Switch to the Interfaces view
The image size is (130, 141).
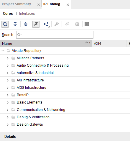click(x=27, y=14)
